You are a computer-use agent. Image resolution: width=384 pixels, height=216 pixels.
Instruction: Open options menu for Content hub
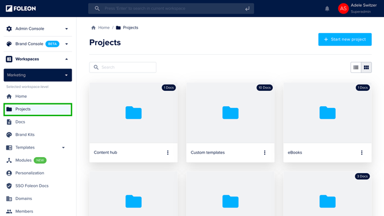[x=168, y=153]
